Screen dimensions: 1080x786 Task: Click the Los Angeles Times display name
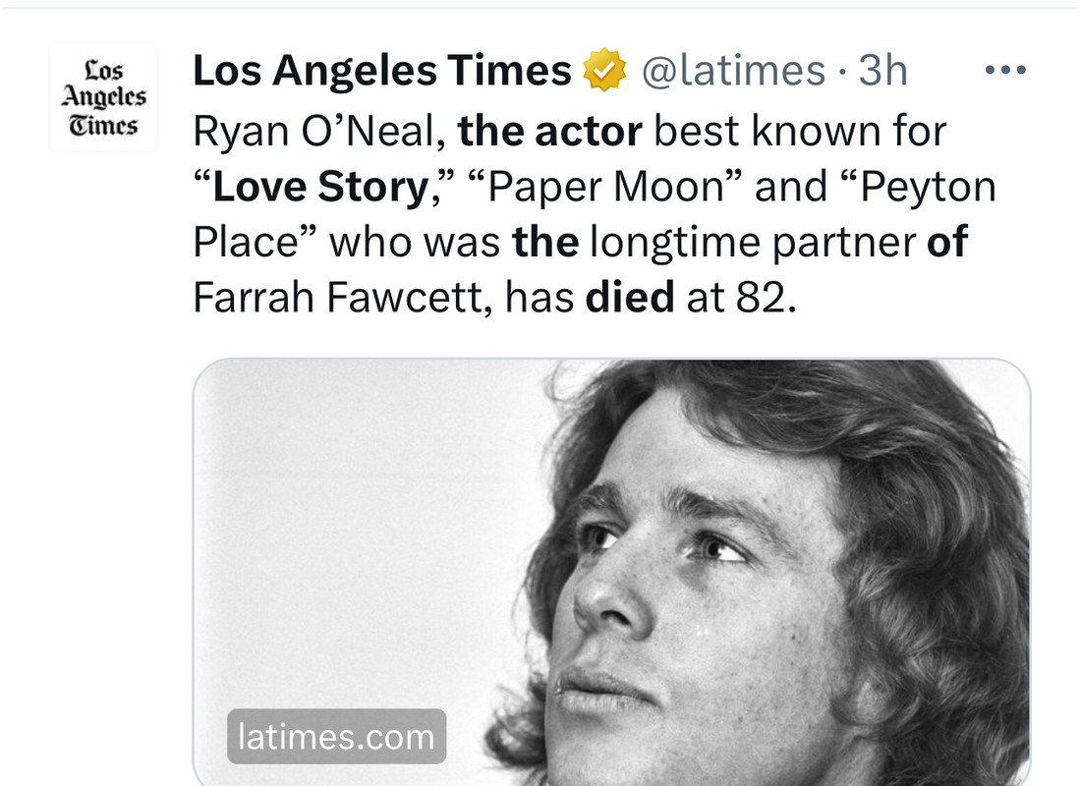click(382, 71)
